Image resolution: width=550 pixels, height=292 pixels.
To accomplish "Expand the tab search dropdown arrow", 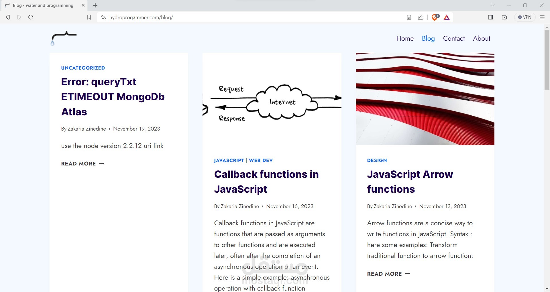I will [x=492, y=5].
